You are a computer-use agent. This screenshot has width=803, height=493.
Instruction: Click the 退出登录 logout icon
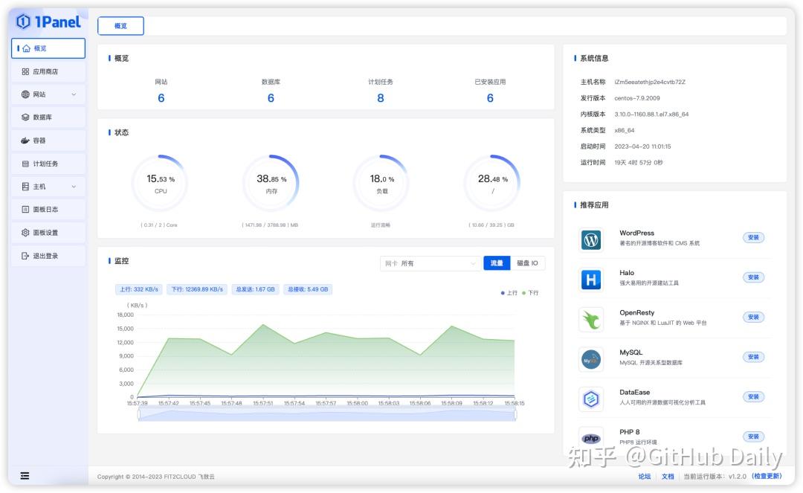pos(25,256)
